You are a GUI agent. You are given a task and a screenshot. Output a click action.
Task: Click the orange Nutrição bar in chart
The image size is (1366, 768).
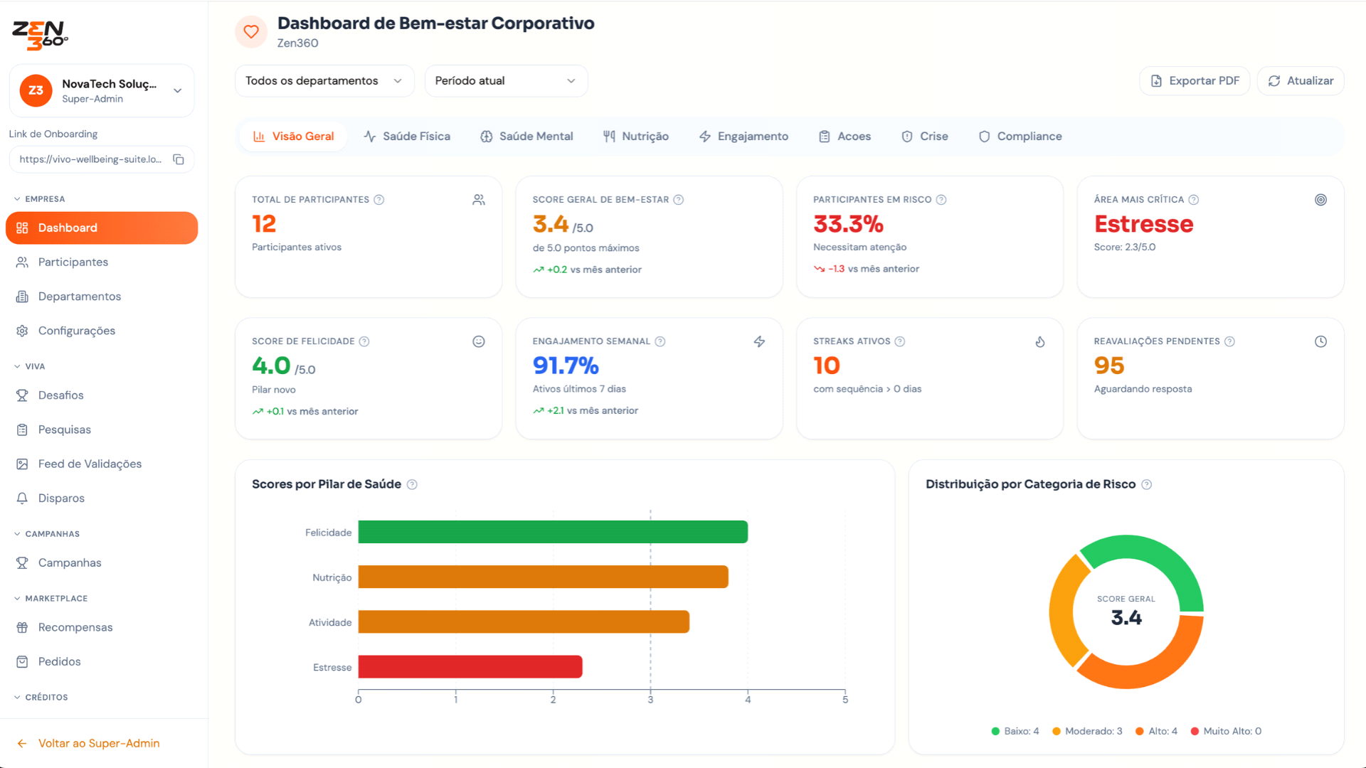click(x=544, y=577)
